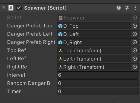140x103 pixels.
Task: Collapse the Spawner component foldout
Action: [4, 8]
